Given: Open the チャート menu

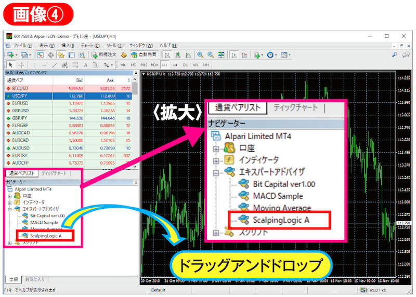Looking at the screenshot, I should coord(90,46).
